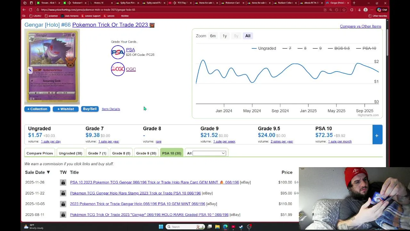Toggle the Ungraded series in chart legend
This screenshot has width=410, height=231.
pos(264,48)
